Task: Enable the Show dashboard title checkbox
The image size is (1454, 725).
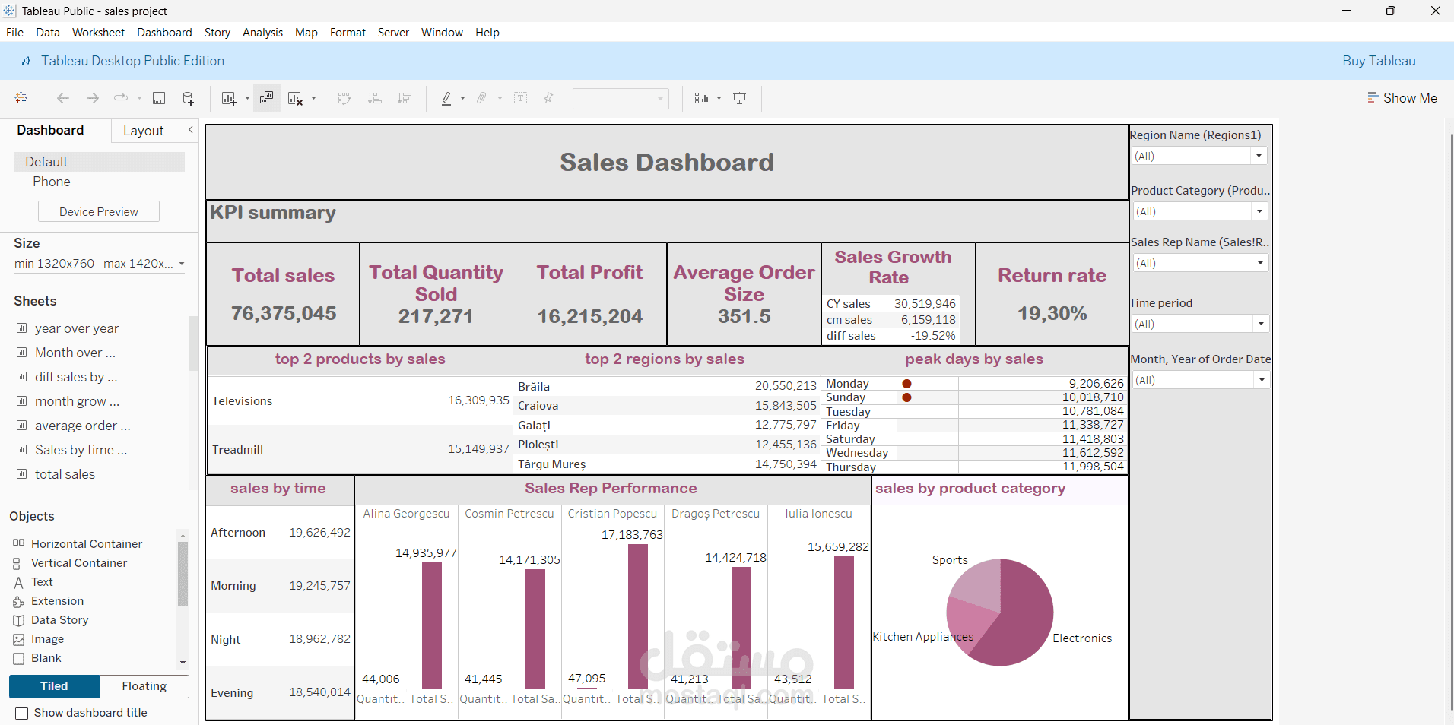Action: tap(21, 713)
